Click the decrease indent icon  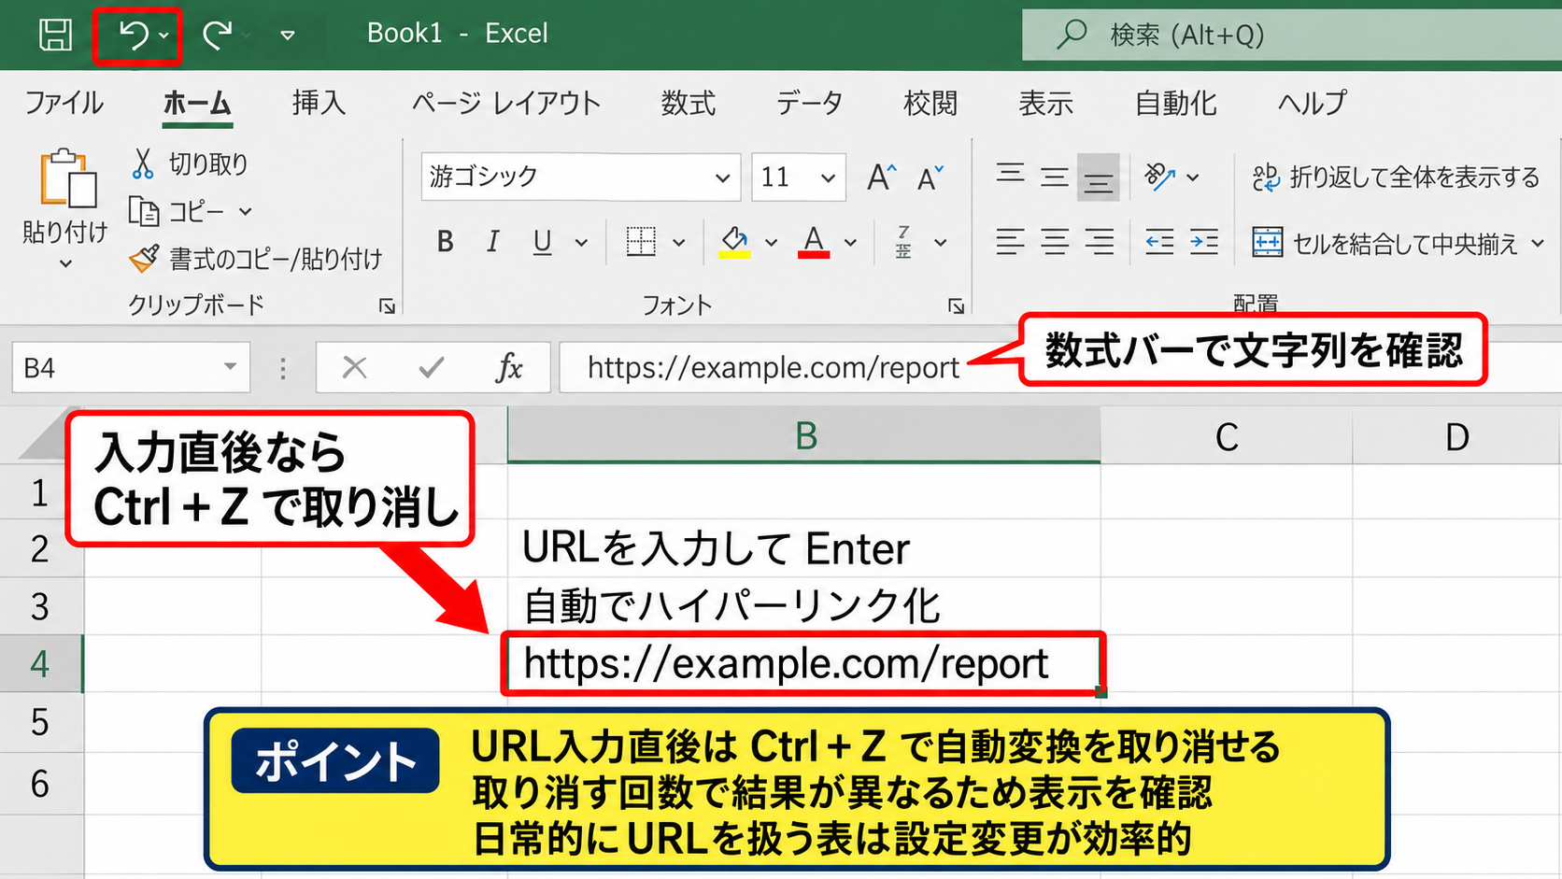(1159, 243)
